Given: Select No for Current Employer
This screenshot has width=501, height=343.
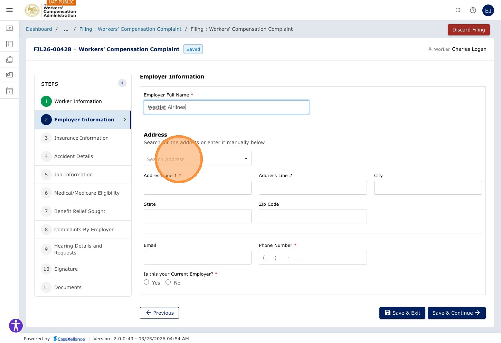Looking at the screenshot, I should click(x=168, y=282).
